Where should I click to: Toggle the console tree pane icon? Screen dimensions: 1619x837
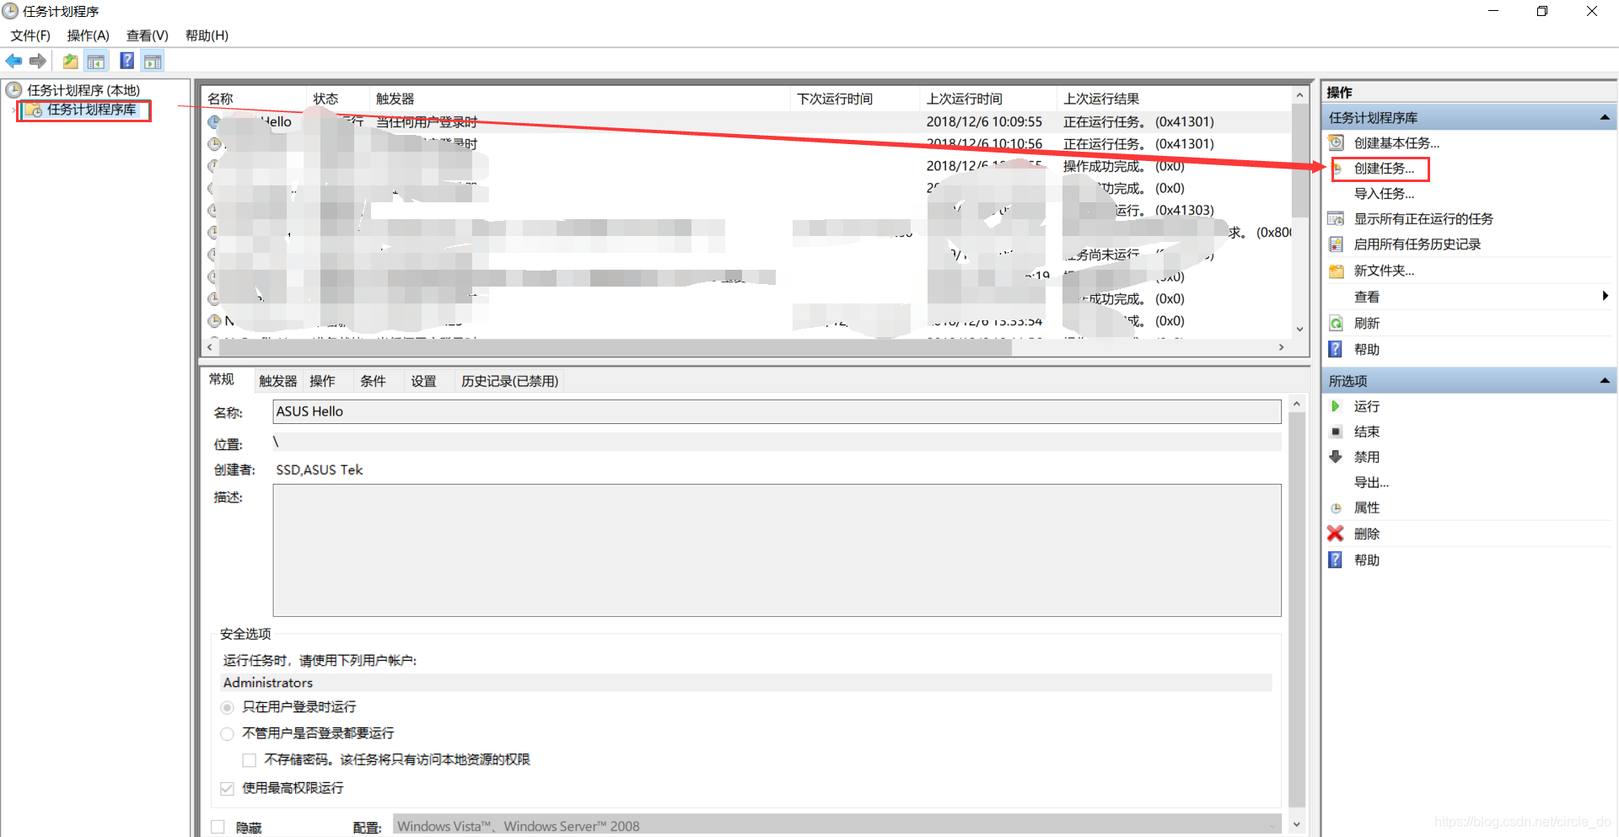pyautogui.click(x=96, y=61)
